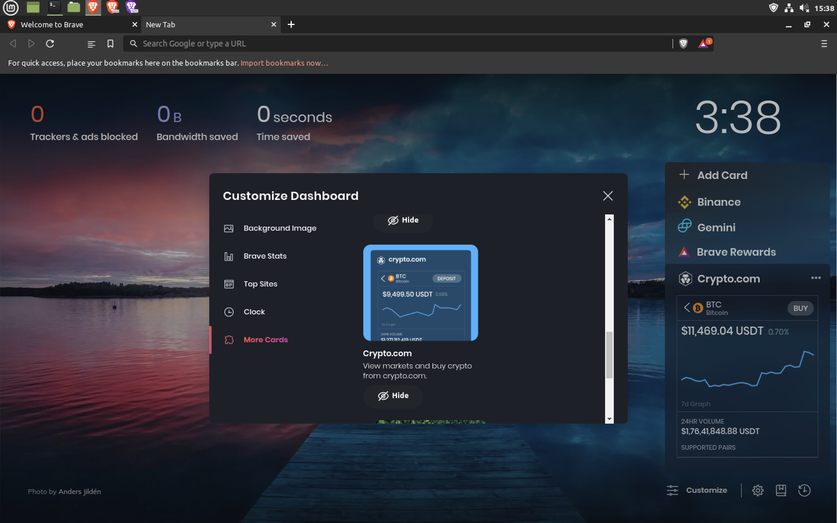Click the upper Hide button above crypto.com preview
This screenshot has height=523, width=837.
[x=403, y=220]
